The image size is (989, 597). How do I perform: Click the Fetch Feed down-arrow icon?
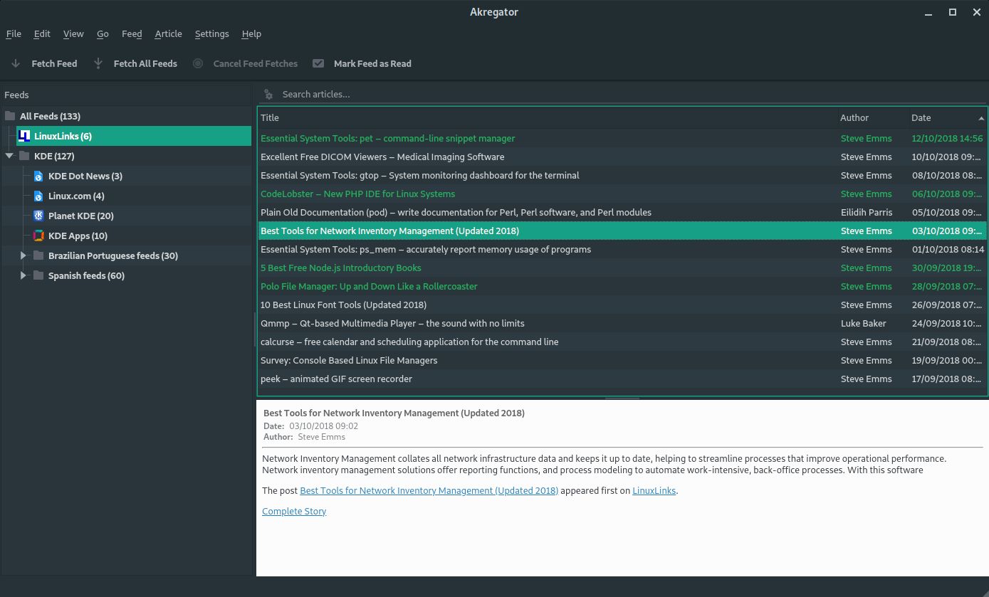pos(16,63)
